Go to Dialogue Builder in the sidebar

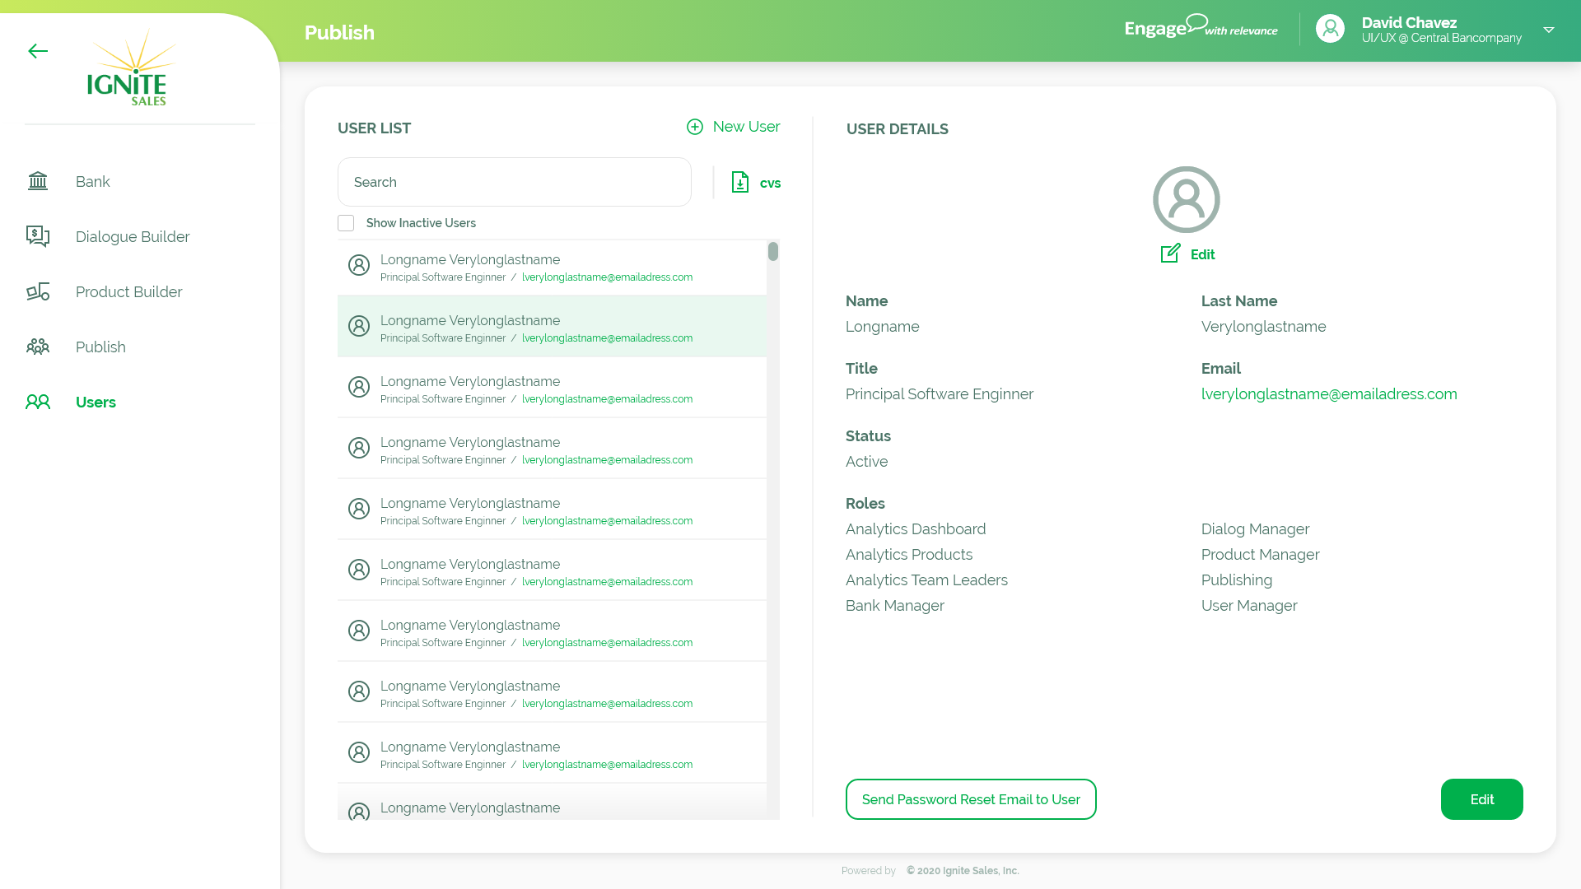point(133,236)
